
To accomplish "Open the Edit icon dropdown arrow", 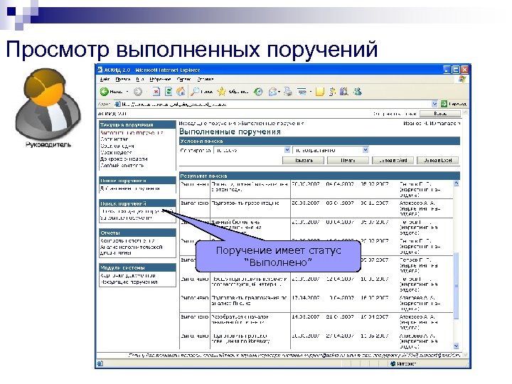I will click(310, 92).
